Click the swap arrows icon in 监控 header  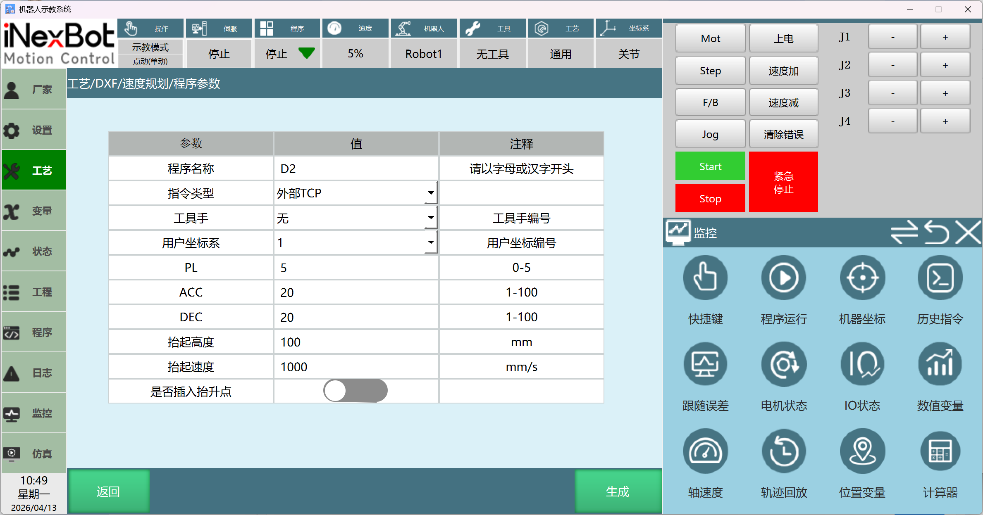point(904,233)
